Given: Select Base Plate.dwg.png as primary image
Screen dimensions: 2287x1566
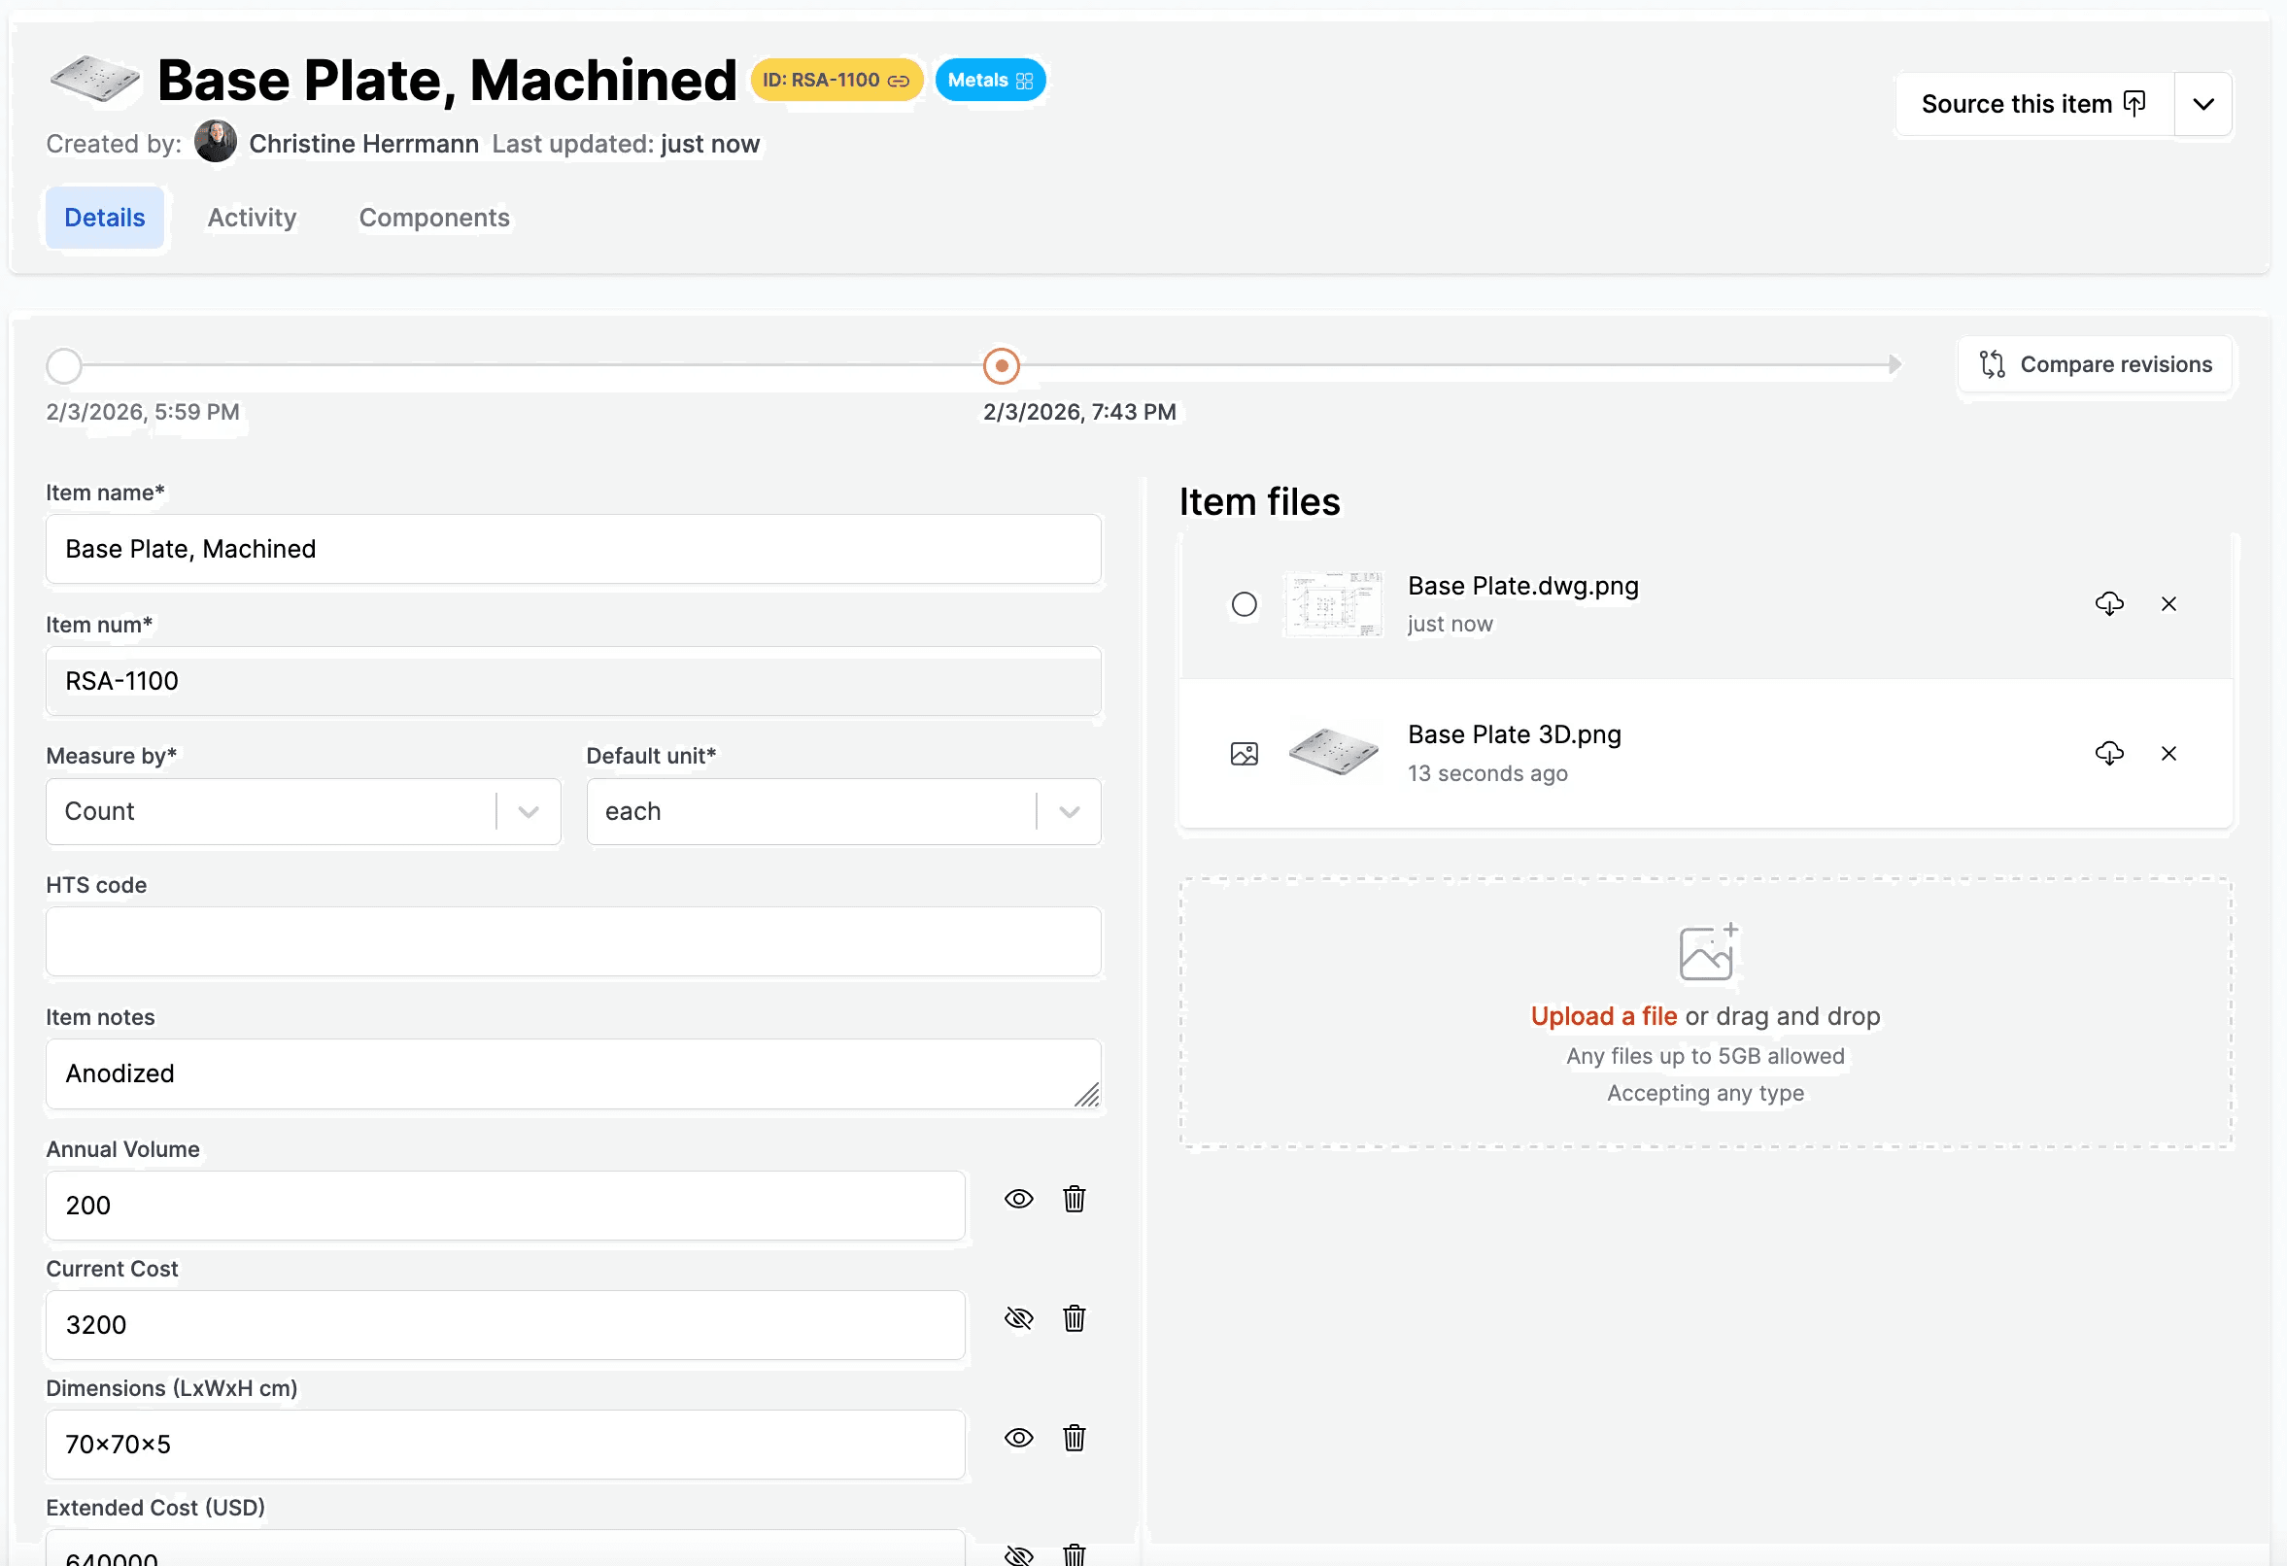Looking at the screenshot, I should point(1244,603).
